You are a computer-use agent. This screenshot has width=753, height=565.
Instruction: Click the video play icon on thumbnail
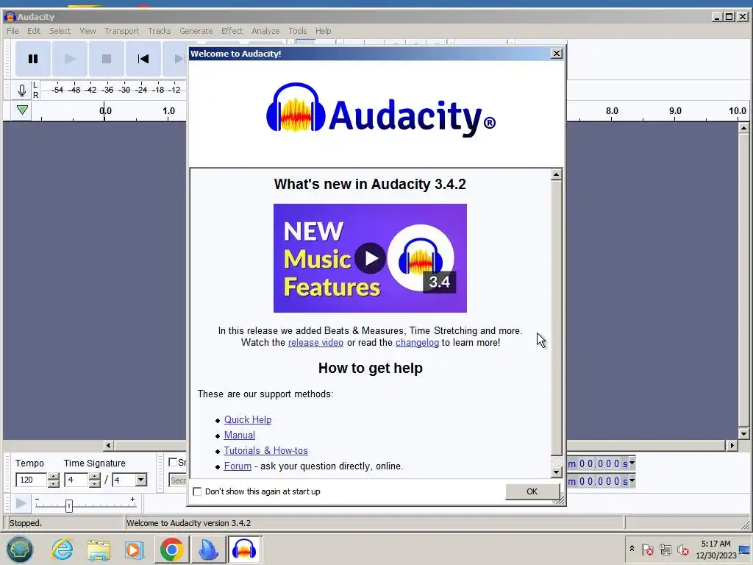click(371, 258)
